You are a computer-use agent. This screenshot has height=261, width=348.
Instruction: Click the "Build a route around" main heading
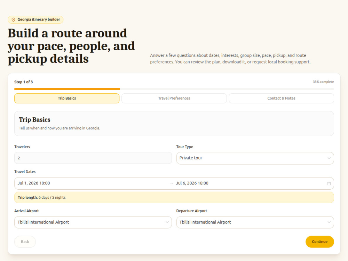click(71, 46)
